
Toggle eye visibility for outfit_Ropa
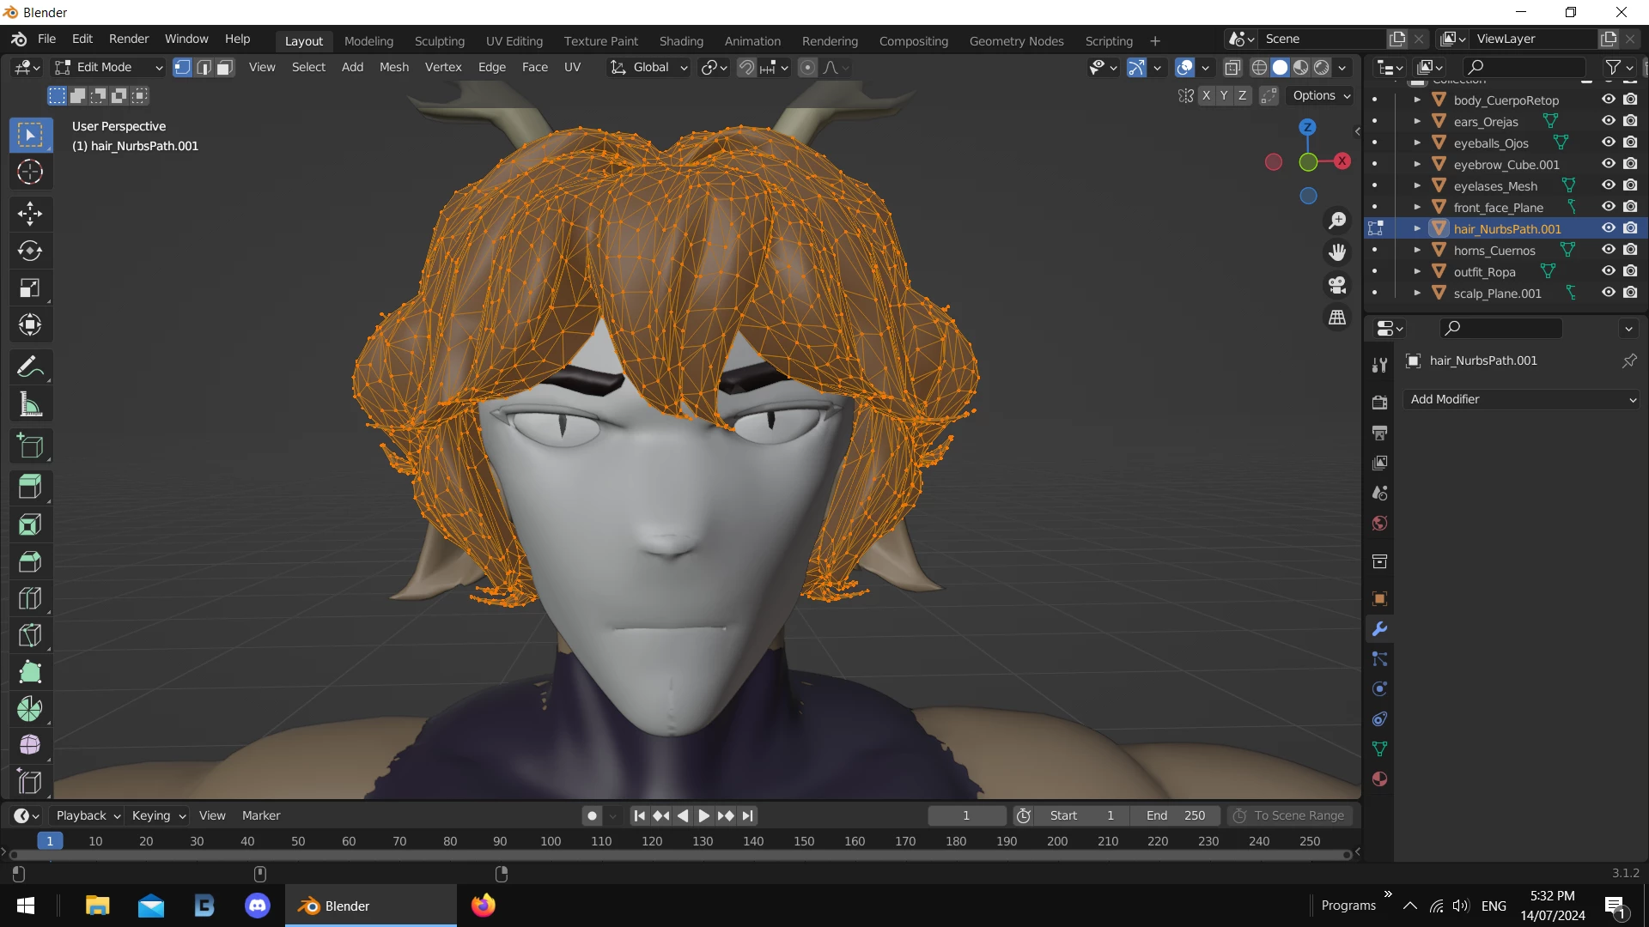pos(1609,271)
